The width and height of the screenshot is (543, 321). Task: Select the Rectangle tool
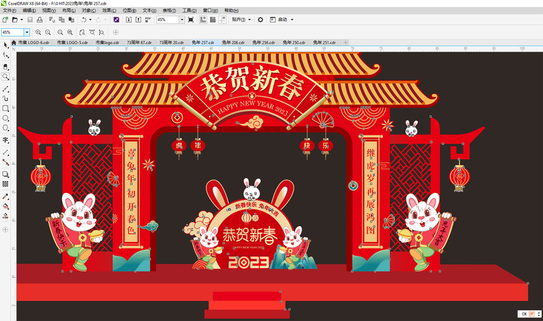(5, 109)
